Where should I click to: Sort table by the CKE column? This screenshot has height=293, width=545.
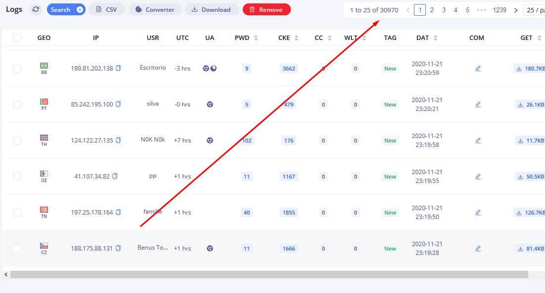point(296,38)
